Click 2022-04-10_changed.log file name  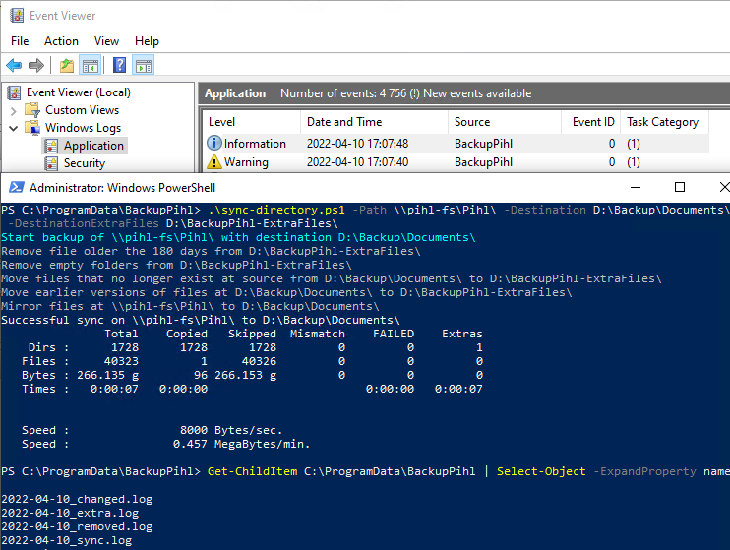[77, 499]
